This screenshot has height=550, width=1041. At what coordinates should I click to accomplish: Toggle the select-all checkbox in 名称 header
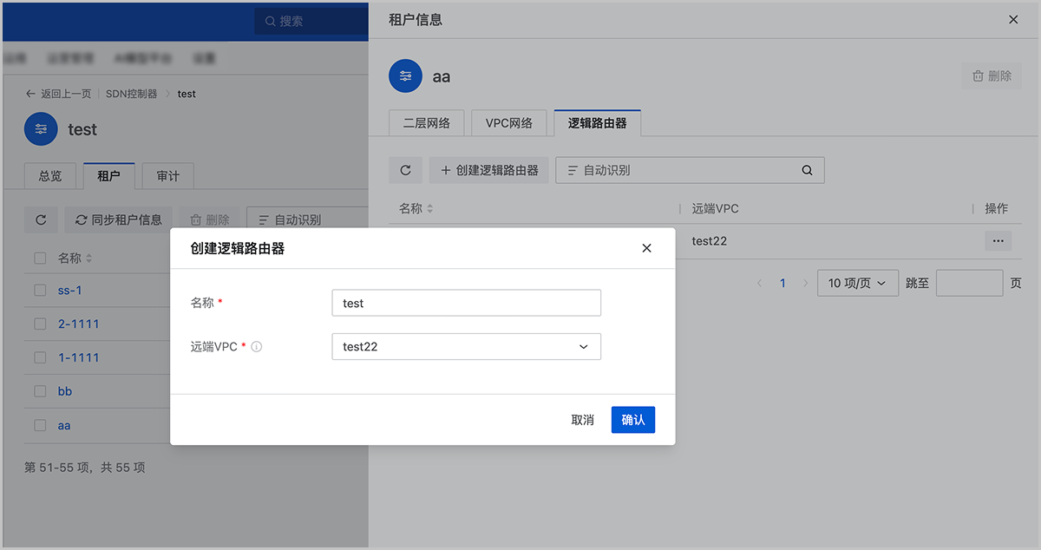click(40, 258)
